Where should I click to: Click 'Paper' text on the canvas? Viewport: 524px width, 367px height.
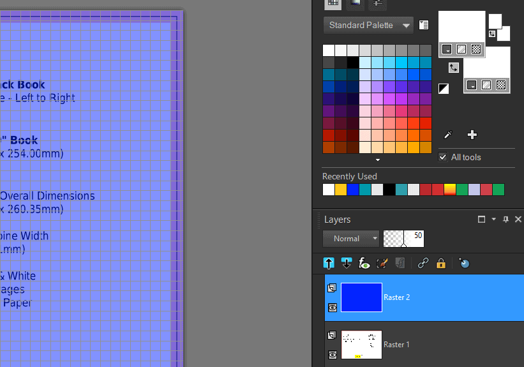point(17,303)
